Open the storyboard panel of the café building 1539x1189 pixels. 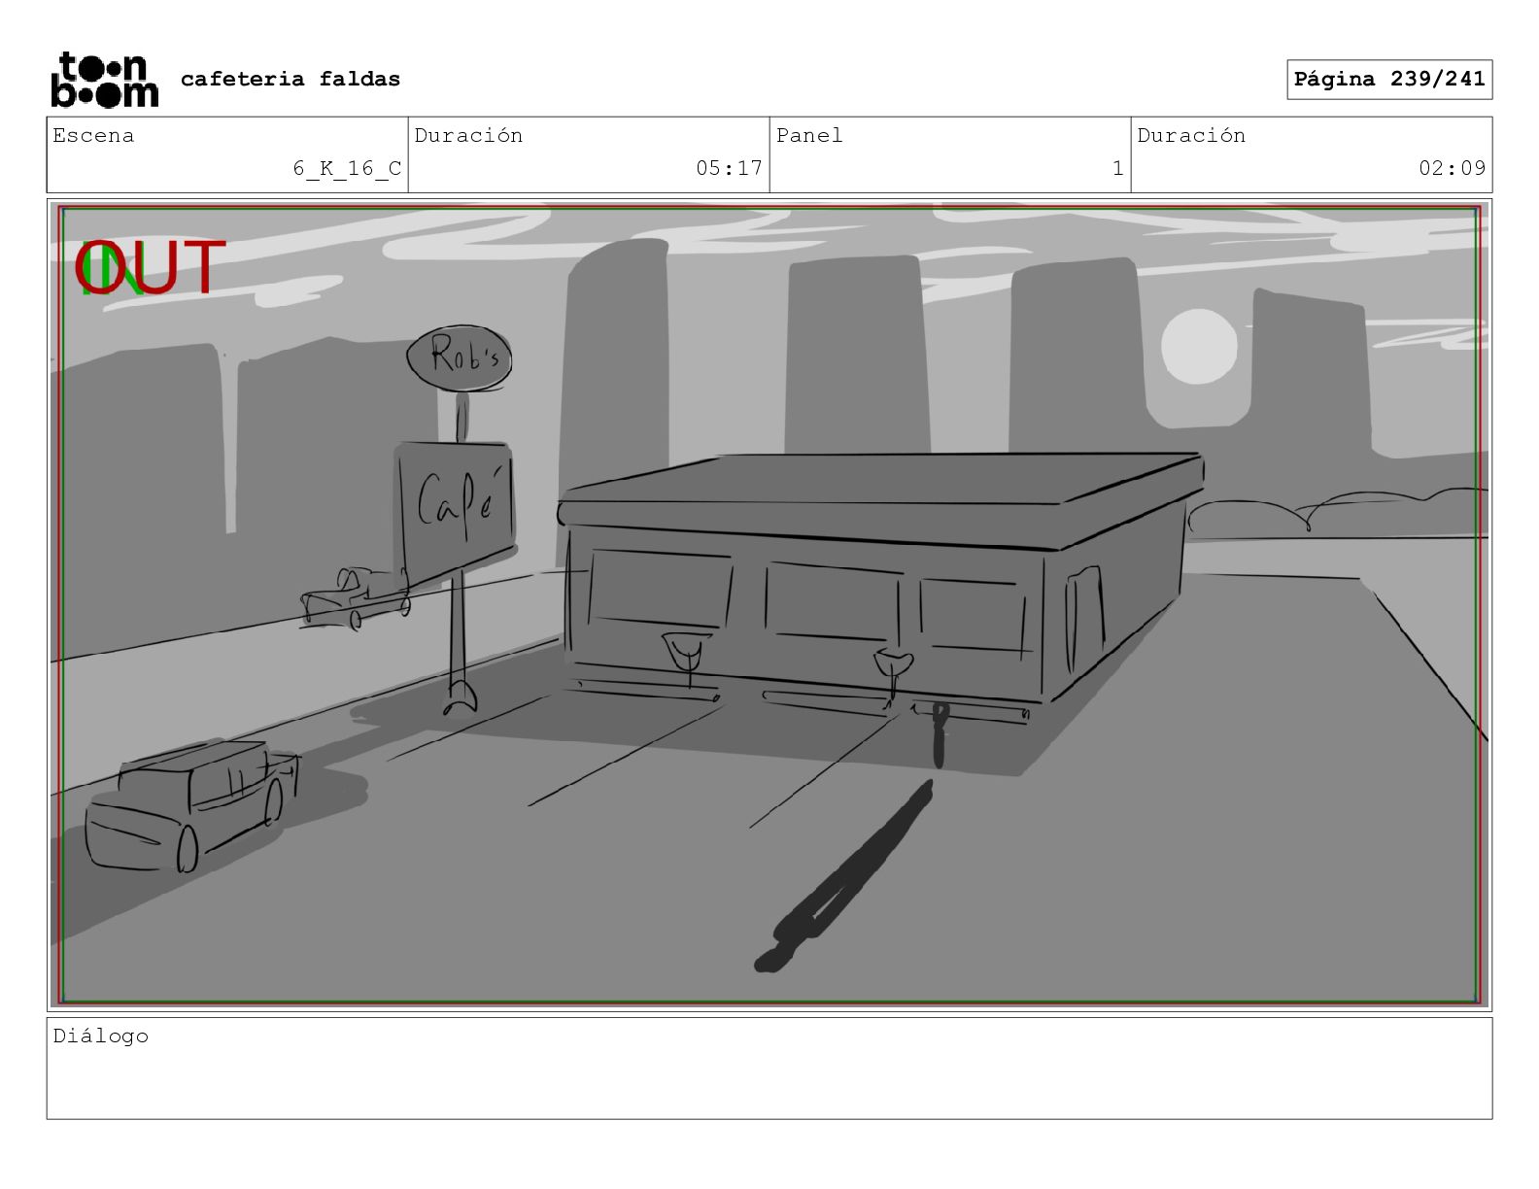[769, 604]
